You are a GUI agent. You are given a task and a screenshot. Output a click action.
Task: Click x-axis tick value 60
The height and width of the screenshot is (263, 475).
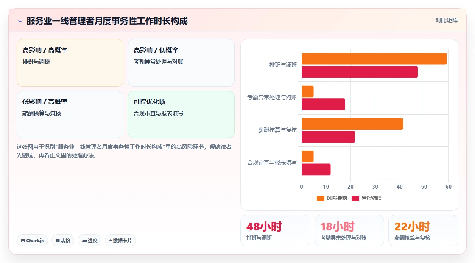point(448,187)
